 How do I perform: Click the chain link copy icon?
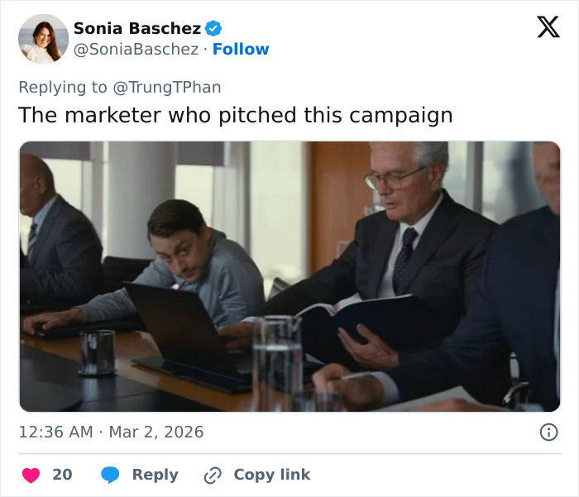coord(213,475)
